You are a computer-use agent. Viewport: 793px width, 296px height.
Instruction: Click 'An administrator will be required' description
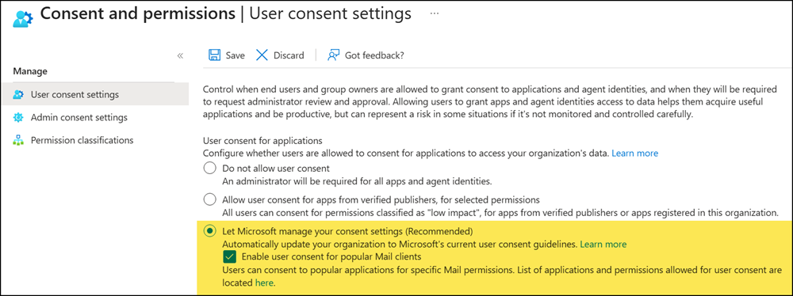coord(357,180)
